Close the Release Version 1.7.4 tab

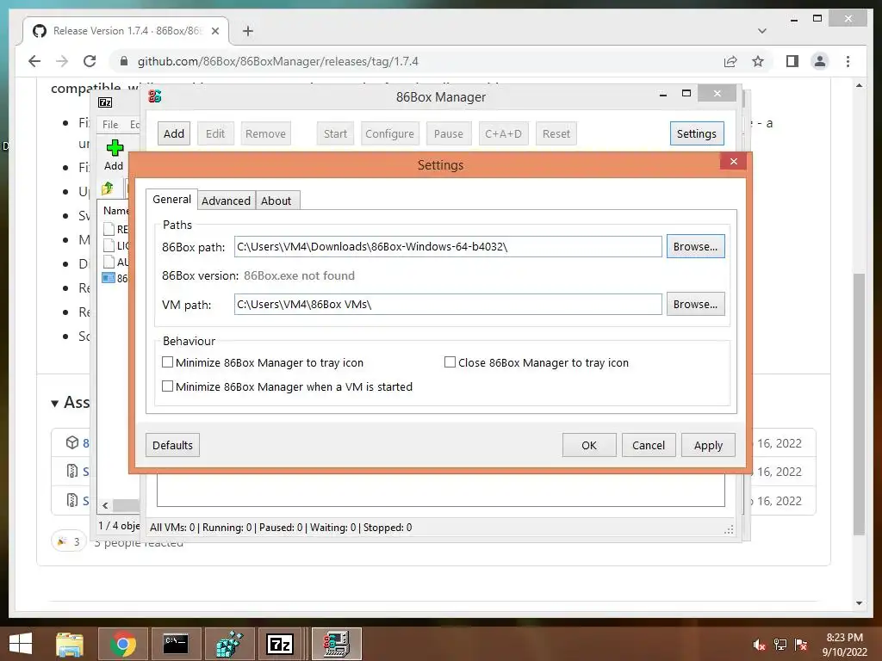tap(214, 31)
